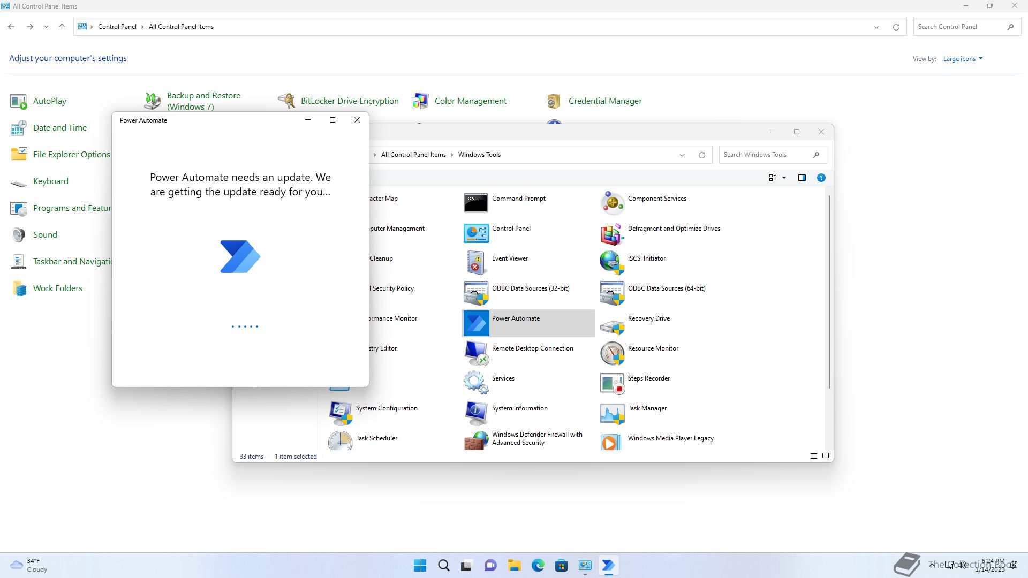The width and height of the screenshot is (1028, 578).
Task: Refresh the Windows Tools window
Action: [x=702, y=155]
